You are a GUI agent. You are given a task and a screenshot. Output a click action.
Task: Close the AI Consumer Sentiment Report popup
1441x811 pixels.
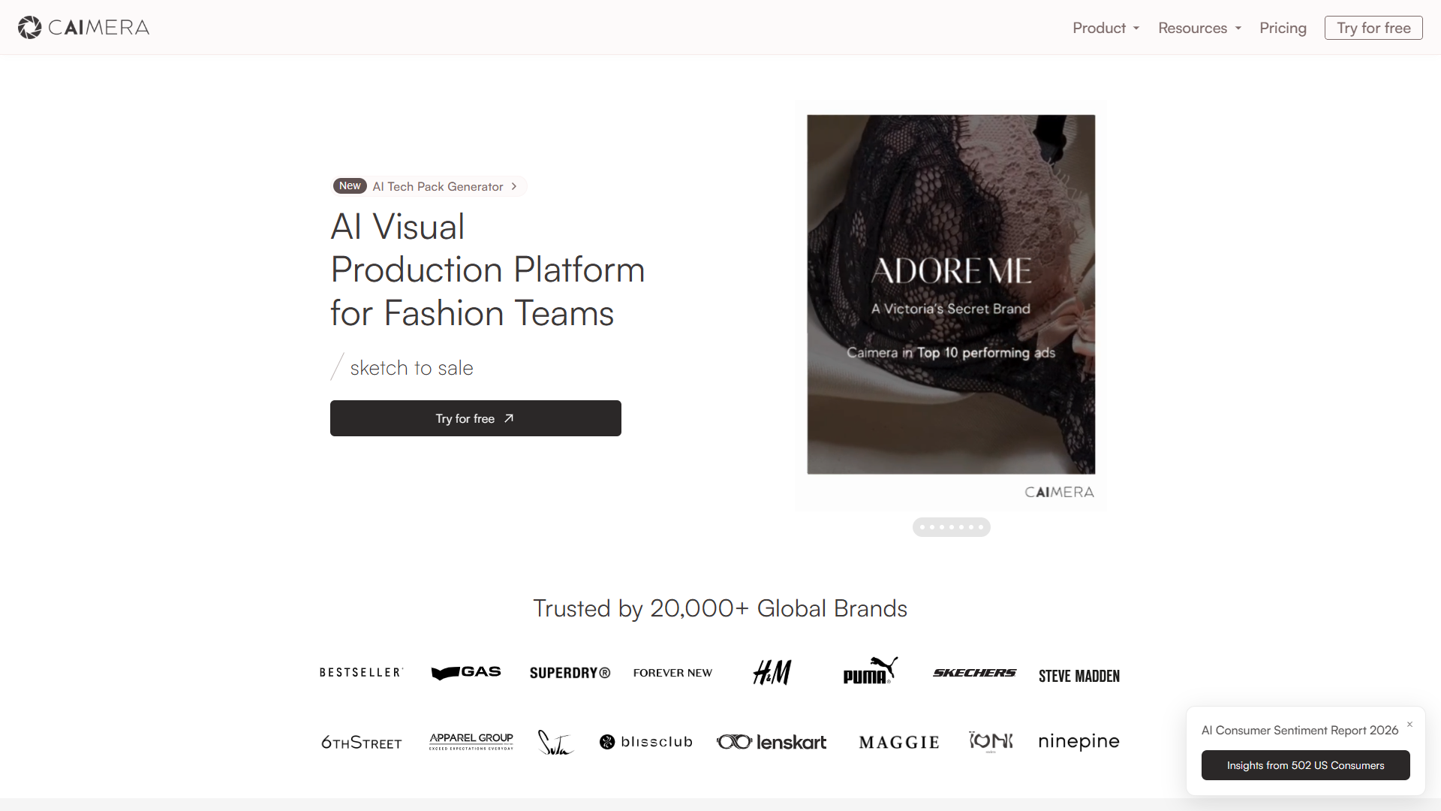[x=1409, y=725]
